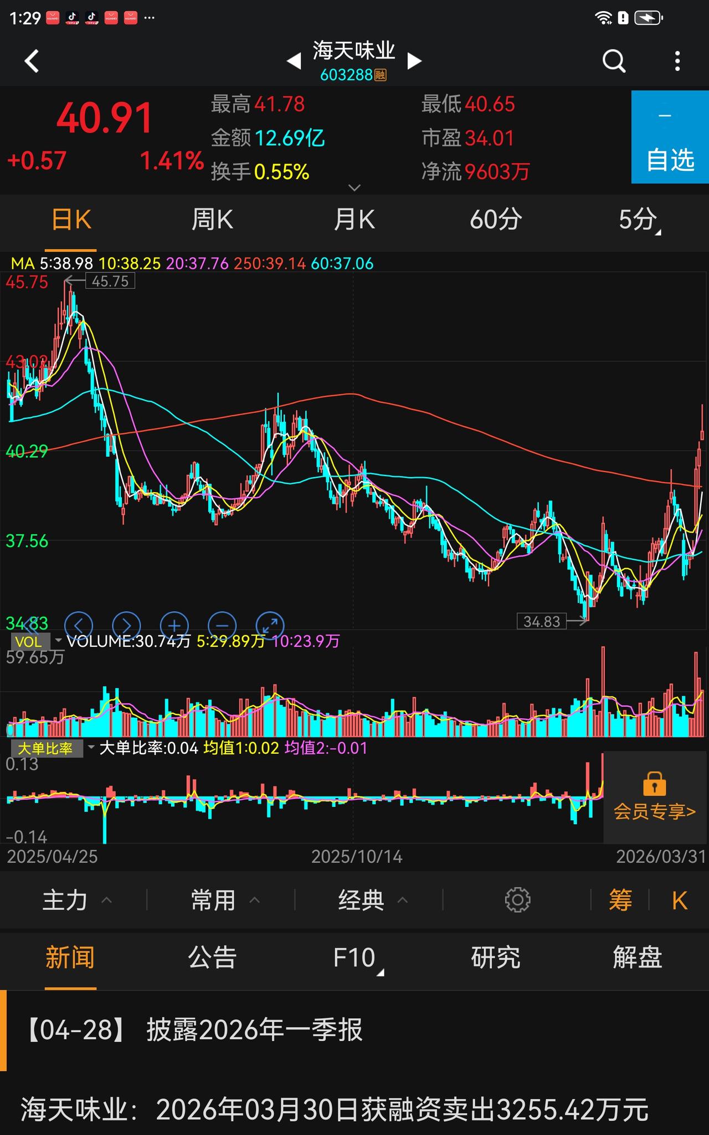
Task: Zoom in chart with plus circle
Action: click(x=174, y=626)
